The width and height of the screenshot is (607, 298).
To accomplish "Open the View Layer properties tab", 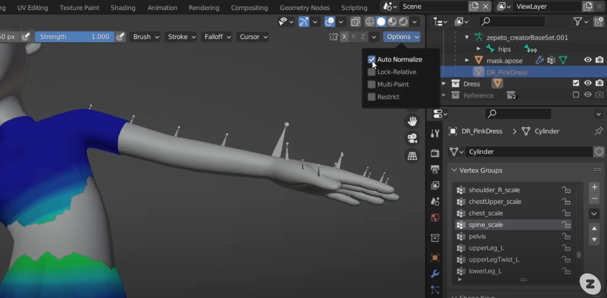I will click(x=435, y=185).
